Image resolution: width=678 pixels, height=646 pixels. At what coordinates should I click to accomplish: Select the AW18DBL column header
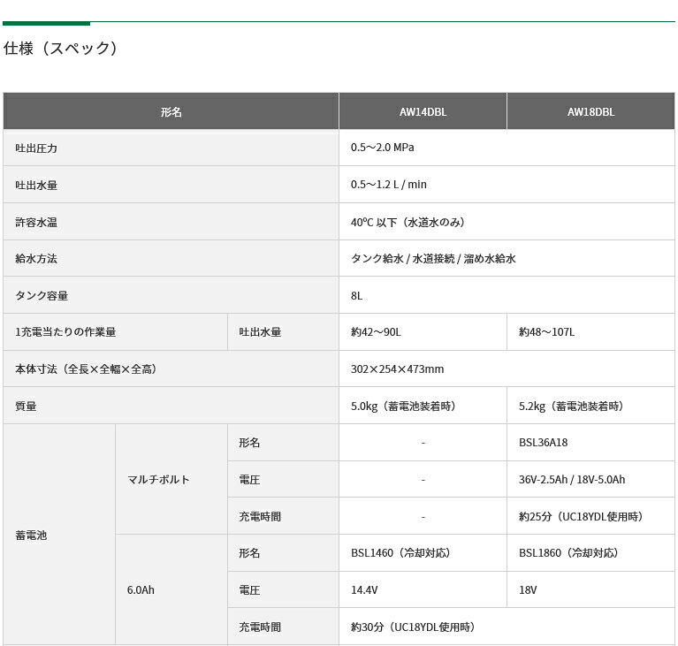tap(590, 112)
